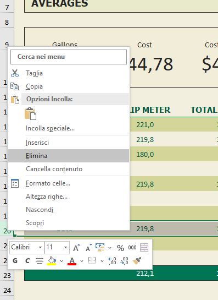Increase font size with the larger A icon

[76, 248]
